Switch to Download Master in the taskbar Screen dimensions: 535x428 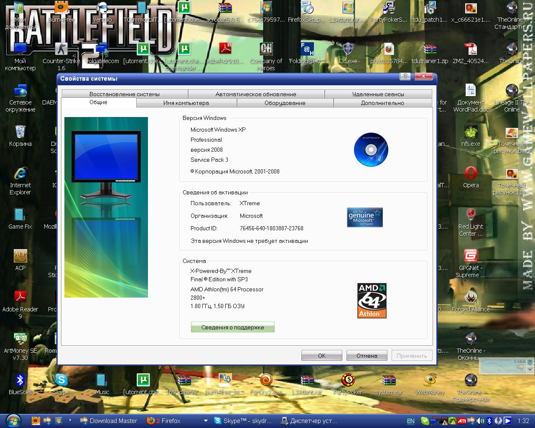click(x=109, y=421)
